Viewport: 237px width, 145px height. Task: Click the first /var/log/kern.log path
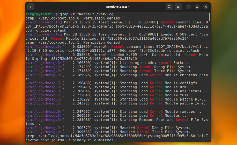[x=43, y=22]
